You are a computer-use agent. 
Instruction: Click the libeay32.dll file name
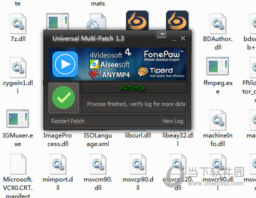[178, 139]
